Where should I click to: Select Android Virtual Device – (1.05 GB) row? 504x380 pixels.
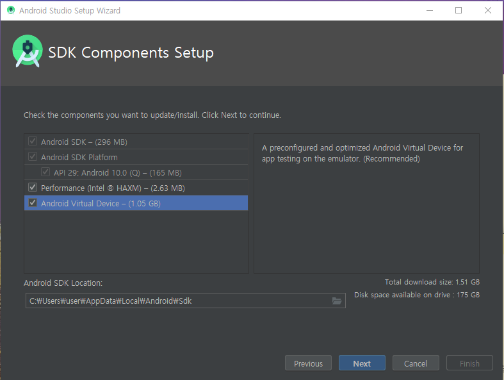pyautogui.click(x=136, y=203)
